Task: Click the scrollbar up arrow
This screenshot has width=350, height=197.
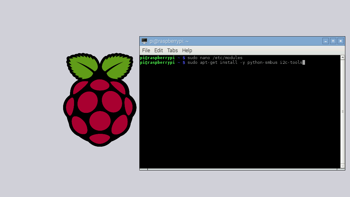Action: tap(342, 58)
